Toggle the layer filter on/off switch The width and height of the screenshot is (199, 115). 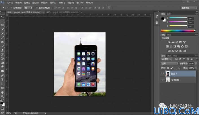point(197,59)
